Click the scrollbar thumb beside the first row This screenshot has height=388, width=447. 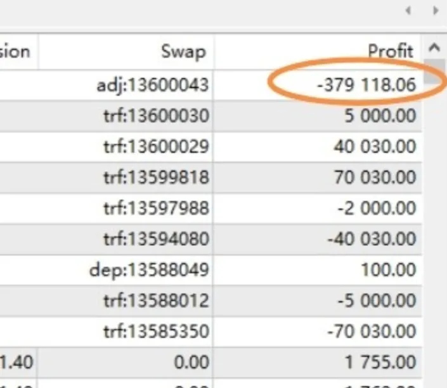[434, 71]
